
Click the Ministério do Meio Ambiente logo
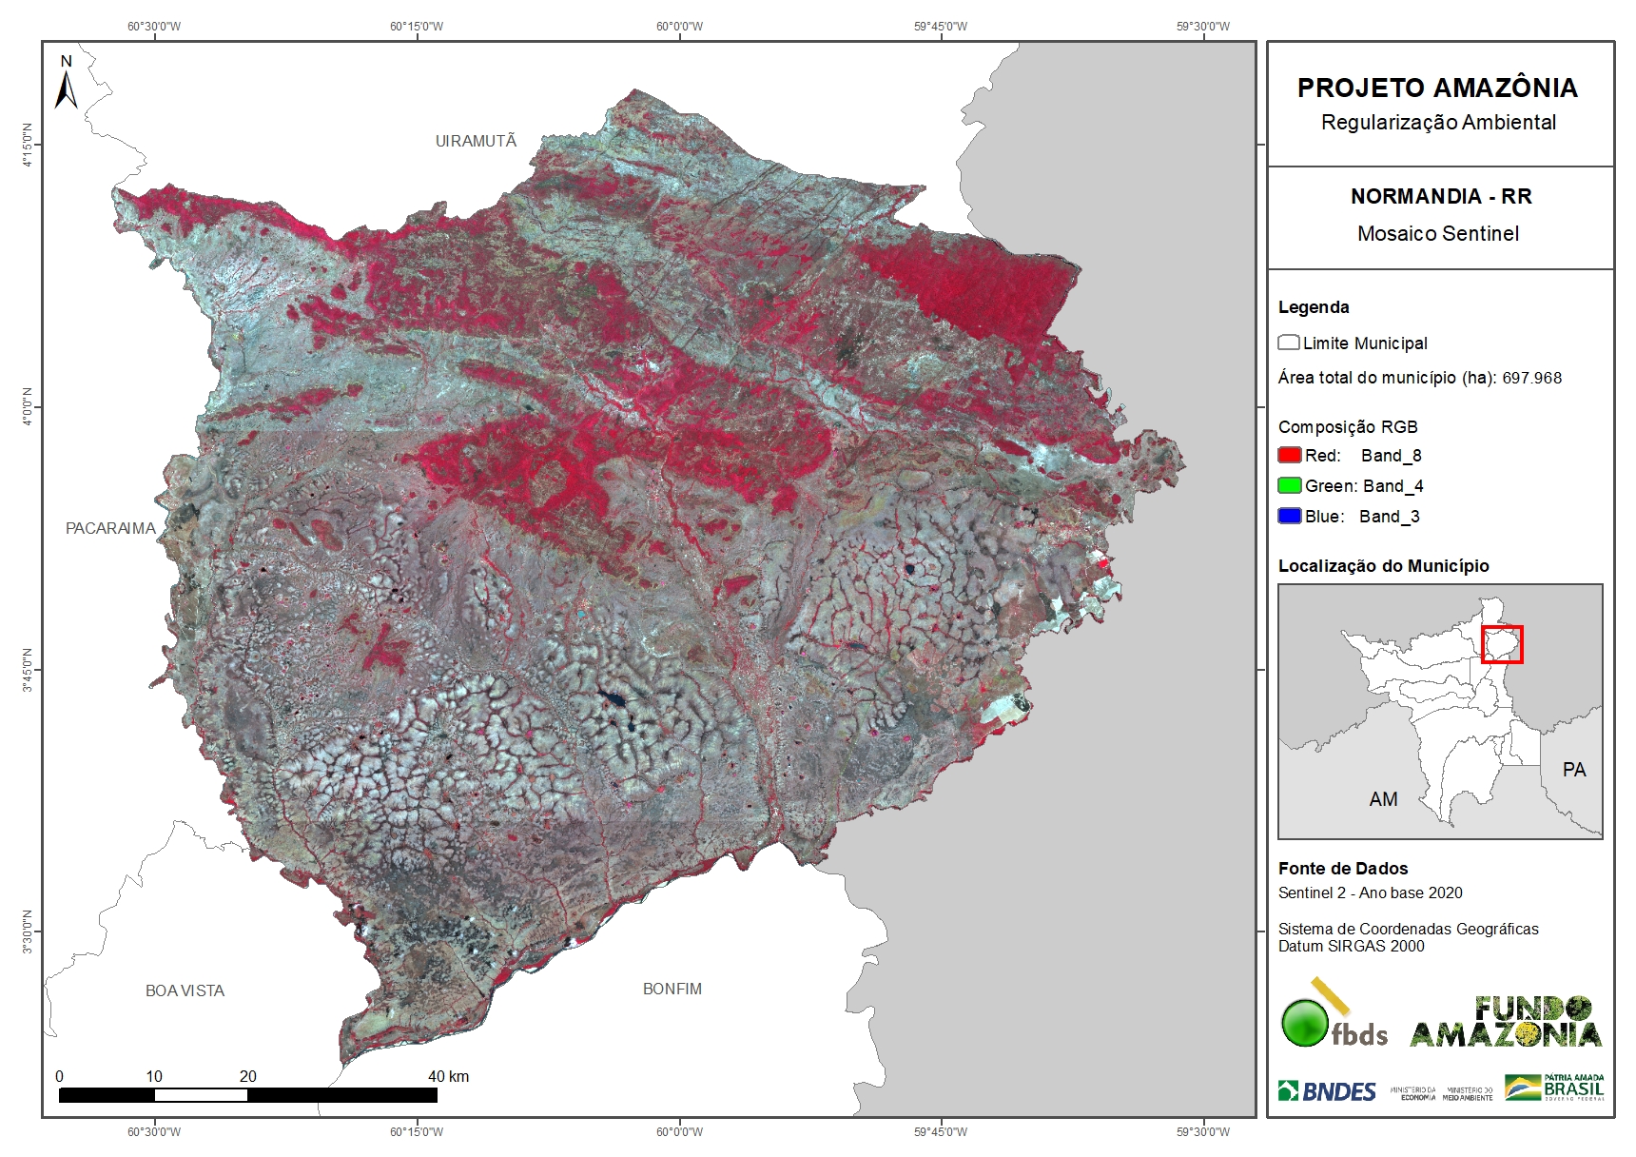[1469, 1093]
